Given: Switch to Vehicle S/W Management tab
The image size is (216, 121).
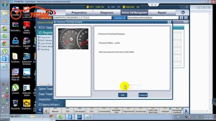Looking at the screenshot, I should point(134,13).
